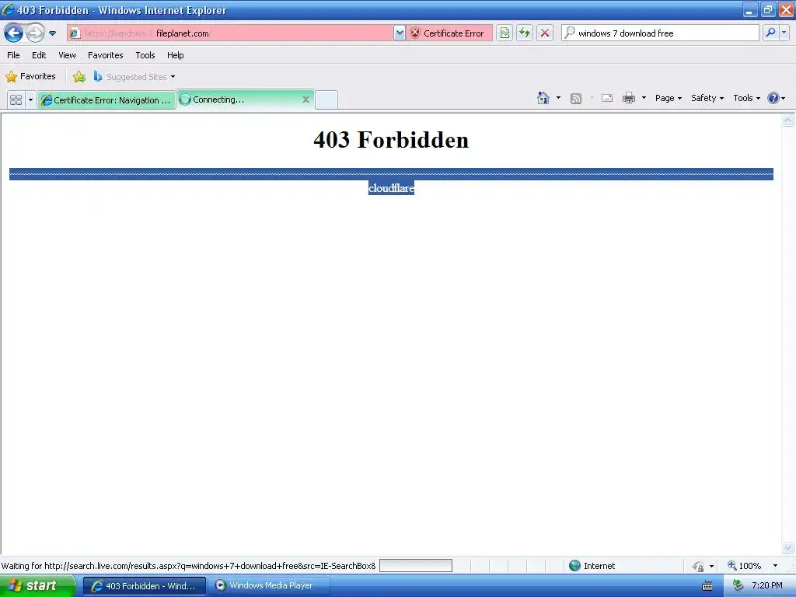Click Safely Remove Hardware tray icon
The height and width of the screenshot is (597, 796).
coord(738,586)
